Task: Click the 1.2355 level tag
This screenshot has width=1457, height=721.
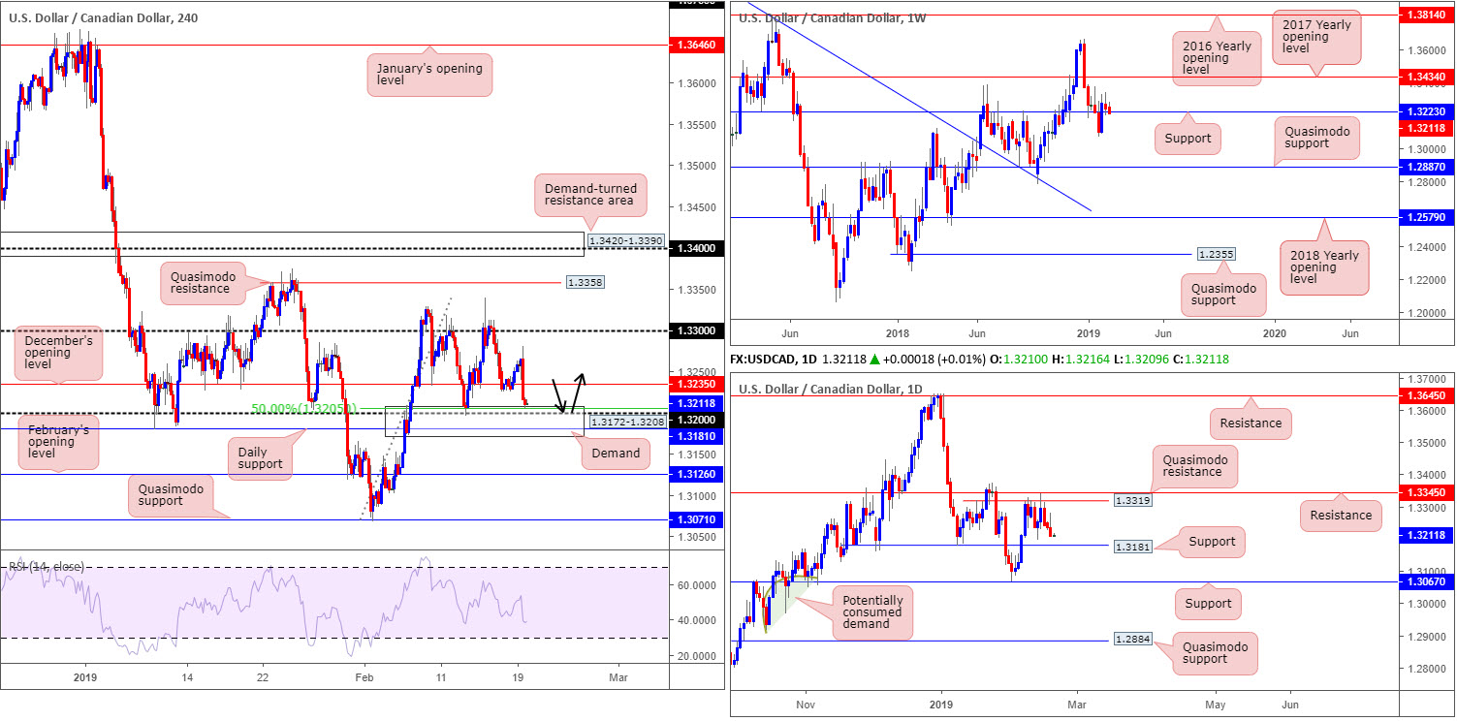Action: [x=1216, y=254]
